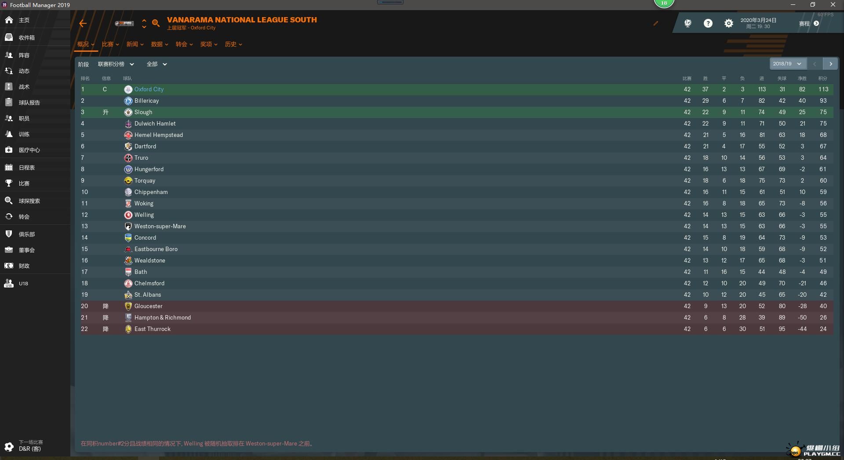Open the 阵容 squad sidebar icon

(x=9, y=55)
